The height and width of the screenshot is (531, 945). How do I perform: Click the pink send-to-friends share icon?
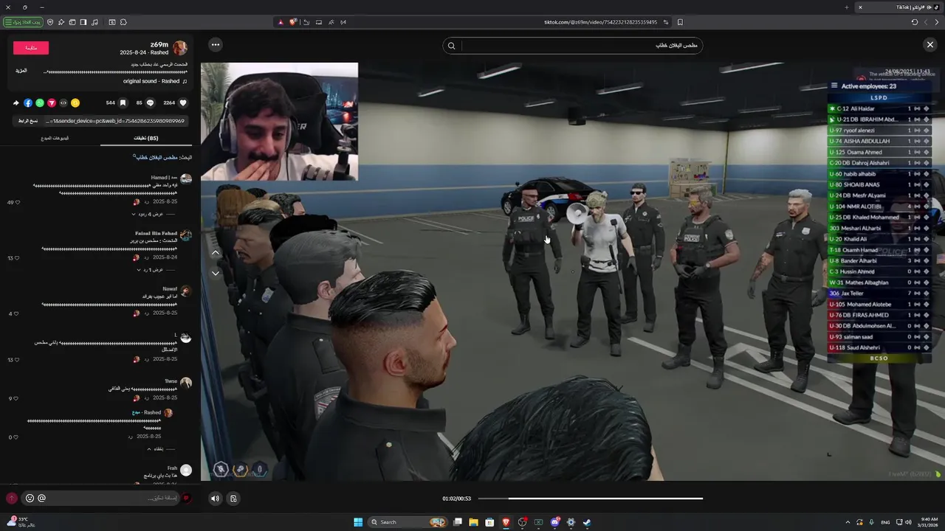tap(52, 103)
